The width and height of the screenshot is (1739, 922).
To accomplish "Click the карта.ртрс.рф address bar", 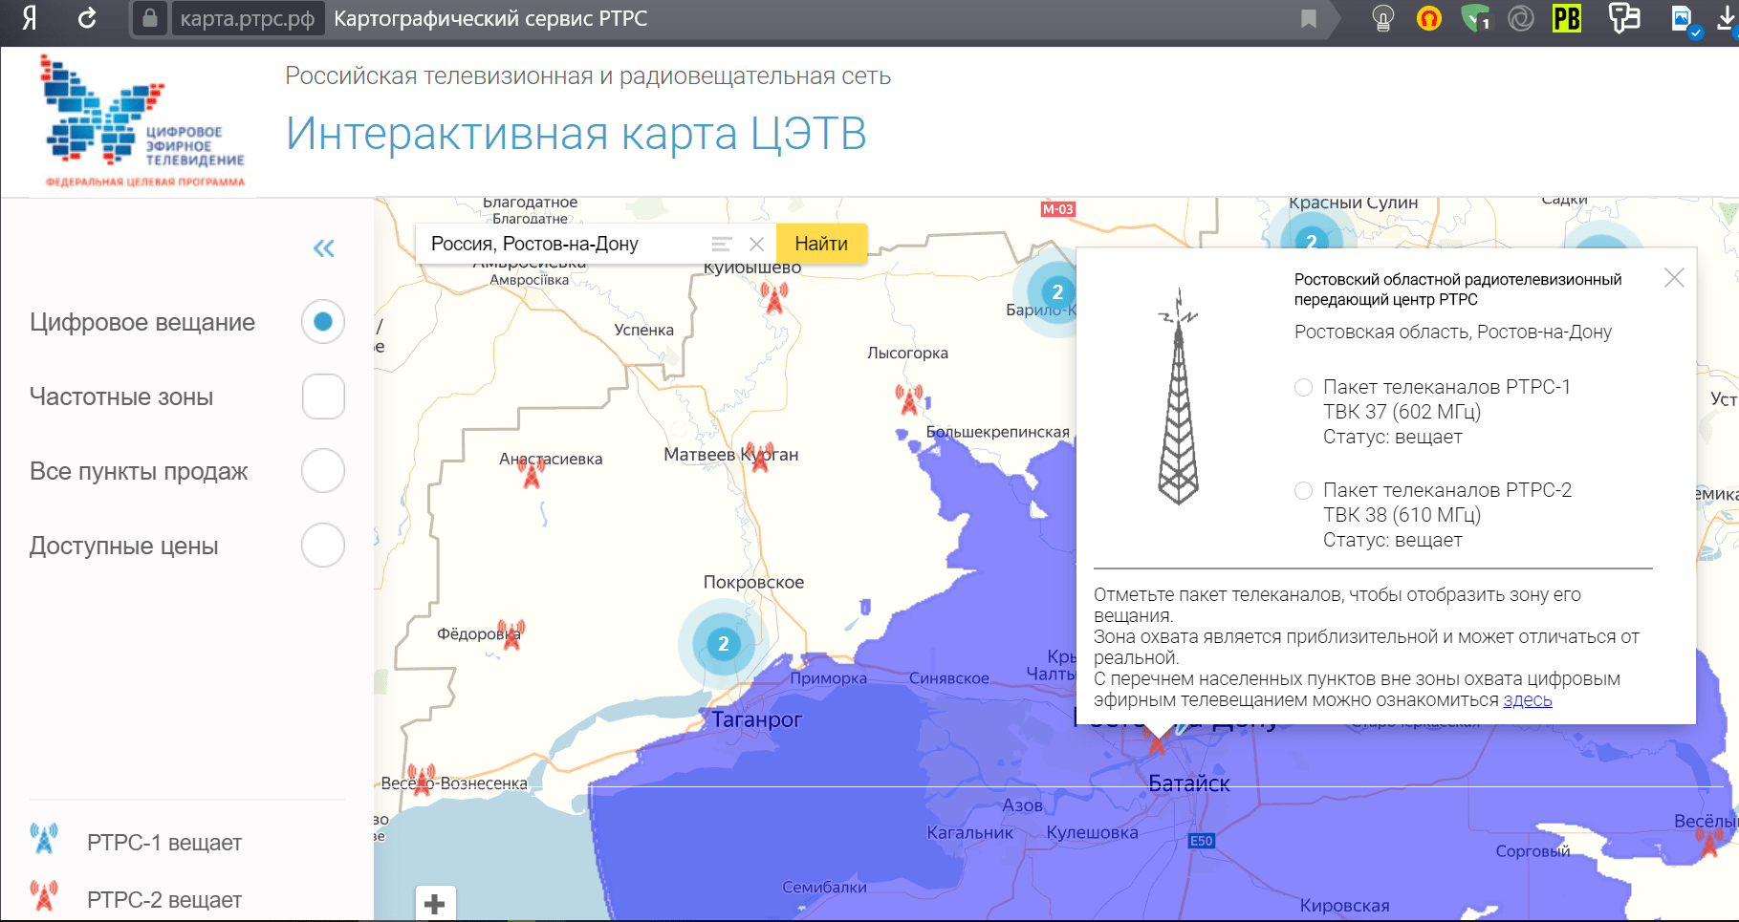I will [248, 18].
